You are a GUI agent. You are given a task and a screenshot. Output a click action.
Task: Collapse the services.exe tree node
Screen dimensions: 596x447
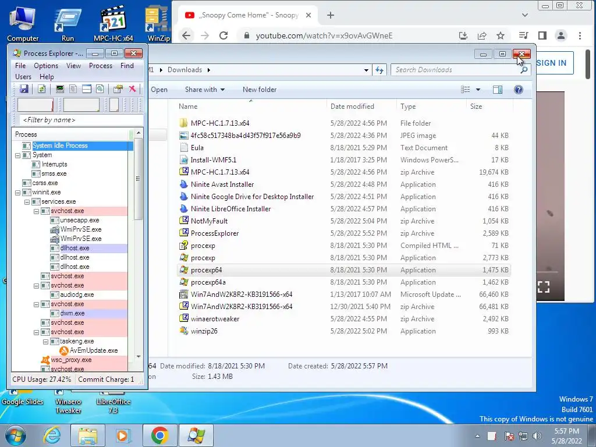click(27, 202)
